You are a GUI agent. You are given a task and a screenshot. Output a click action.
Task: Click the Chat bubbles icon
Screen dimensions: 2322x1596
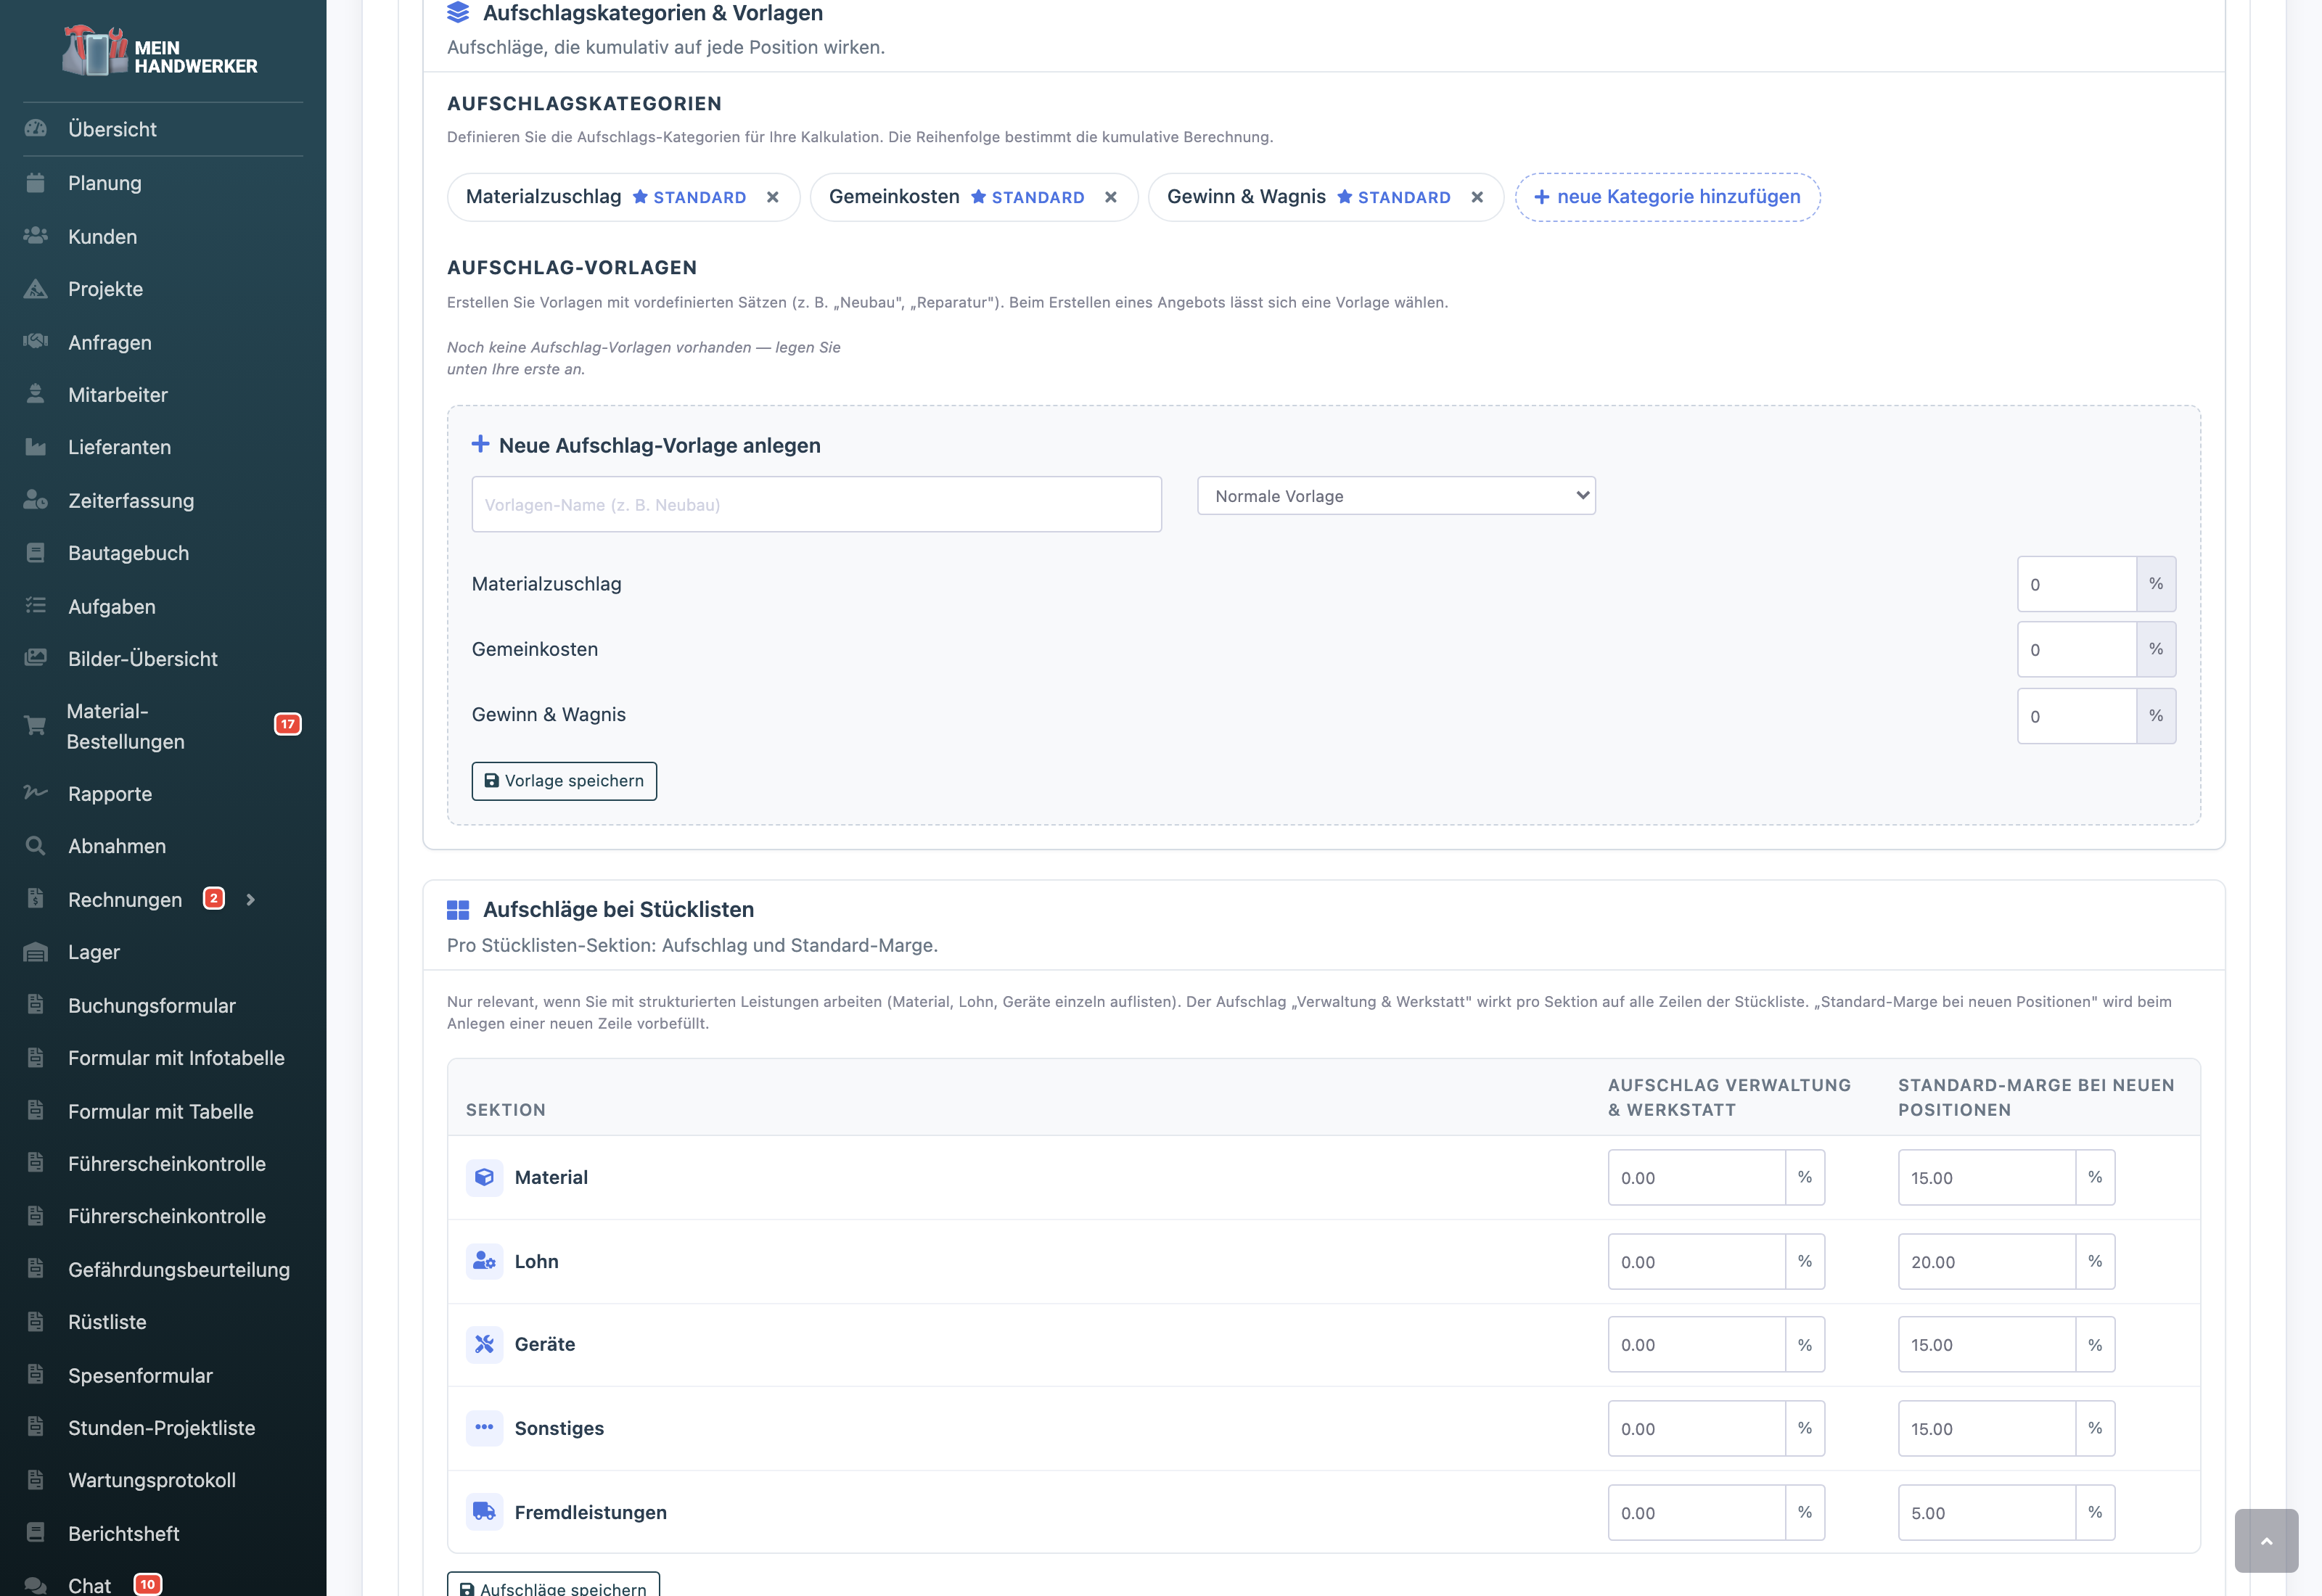[36, 1585]
